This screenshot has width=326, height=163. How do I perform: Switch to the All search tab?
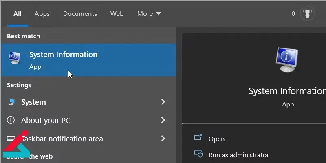(18, 14)
